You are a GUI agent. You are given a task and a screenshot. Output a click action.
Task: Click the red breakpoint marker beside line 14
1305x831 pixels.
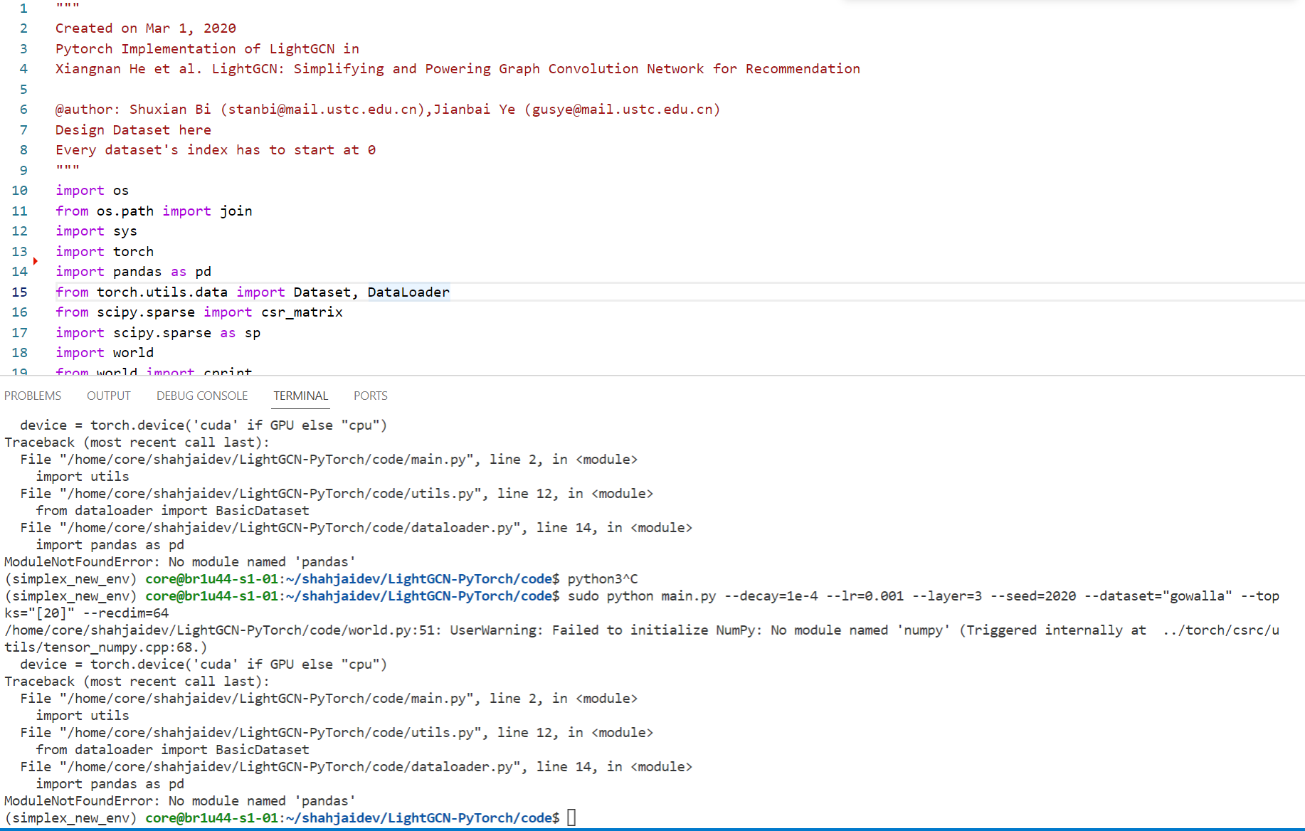pos(35,261)
